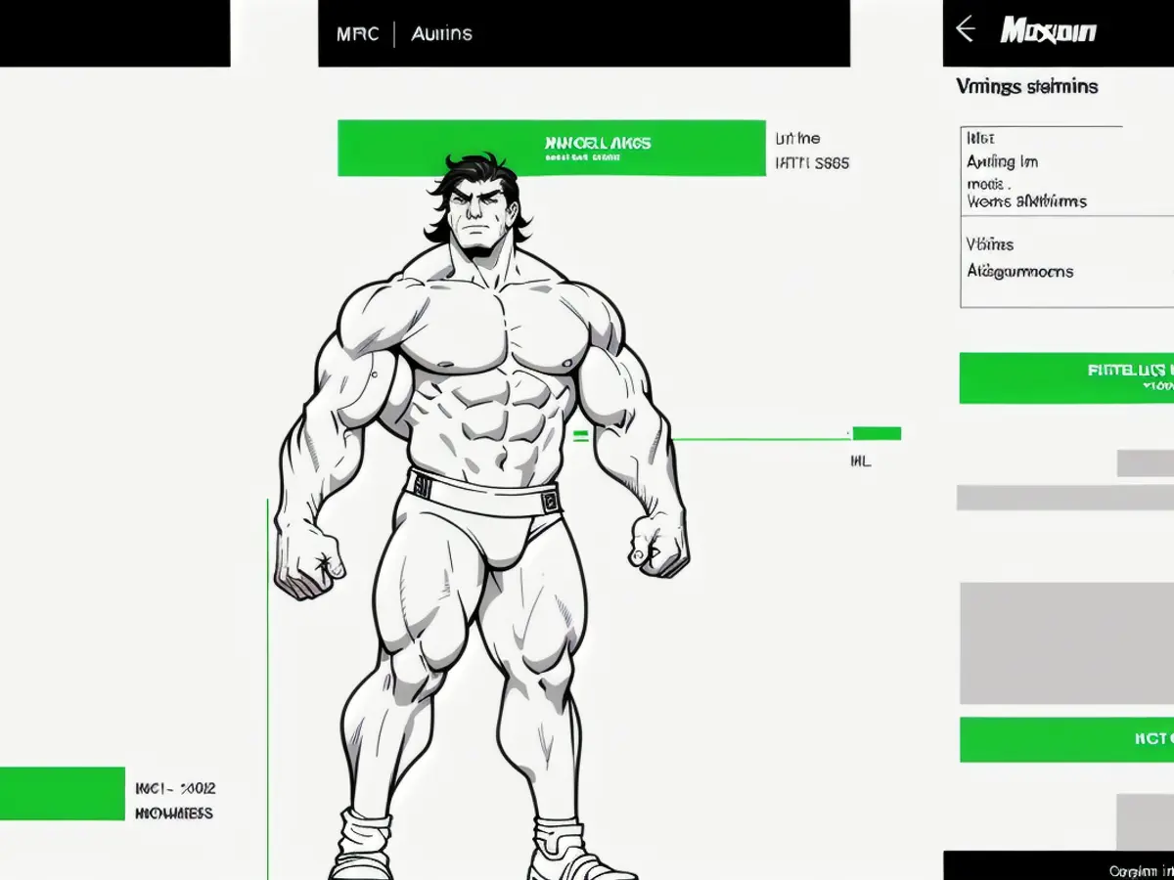This screenshot has width=1174, height=880.
Task: Click the green slider handle above IHL
Action: click(876, 433)
